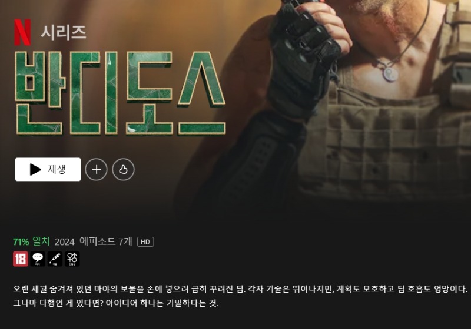Click the red 18 age rating badge

(21, 259)
